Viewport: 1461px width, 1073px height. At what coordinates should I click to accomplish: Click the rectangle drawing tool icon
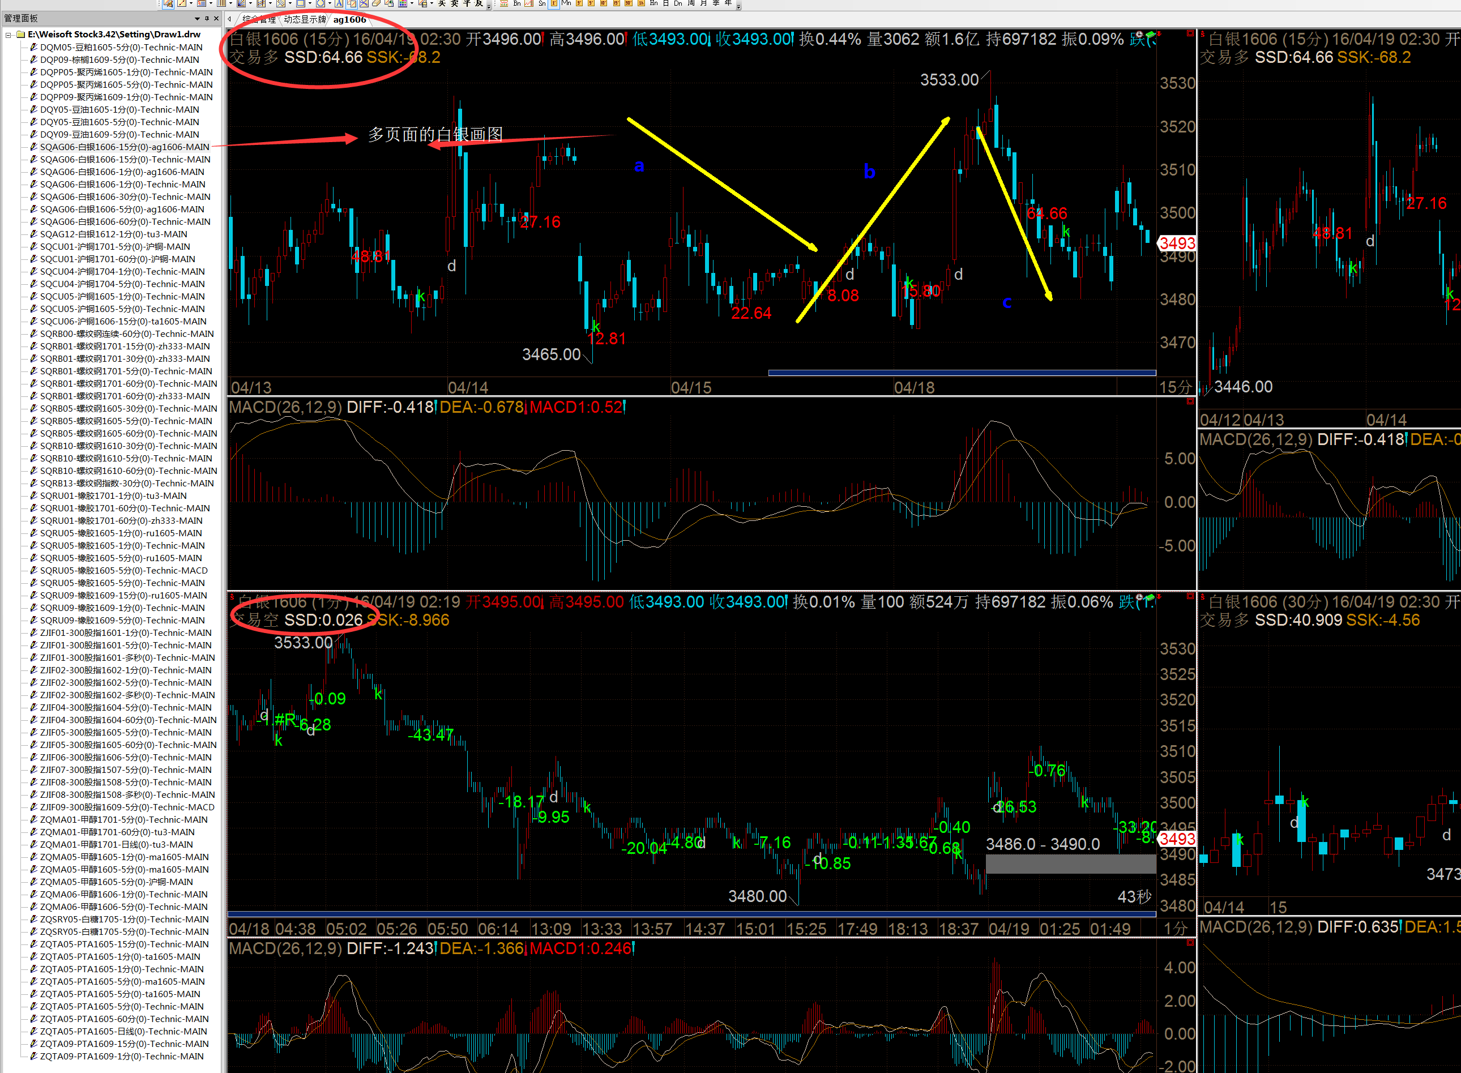point(301,3)
